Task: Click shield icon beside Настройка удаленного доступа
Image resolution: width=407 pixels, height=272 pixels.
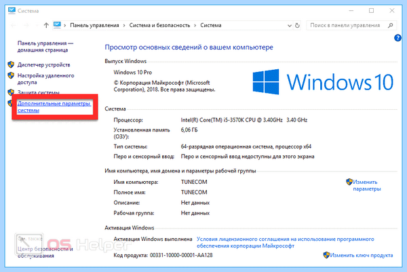Action: [x=11, y=75]
